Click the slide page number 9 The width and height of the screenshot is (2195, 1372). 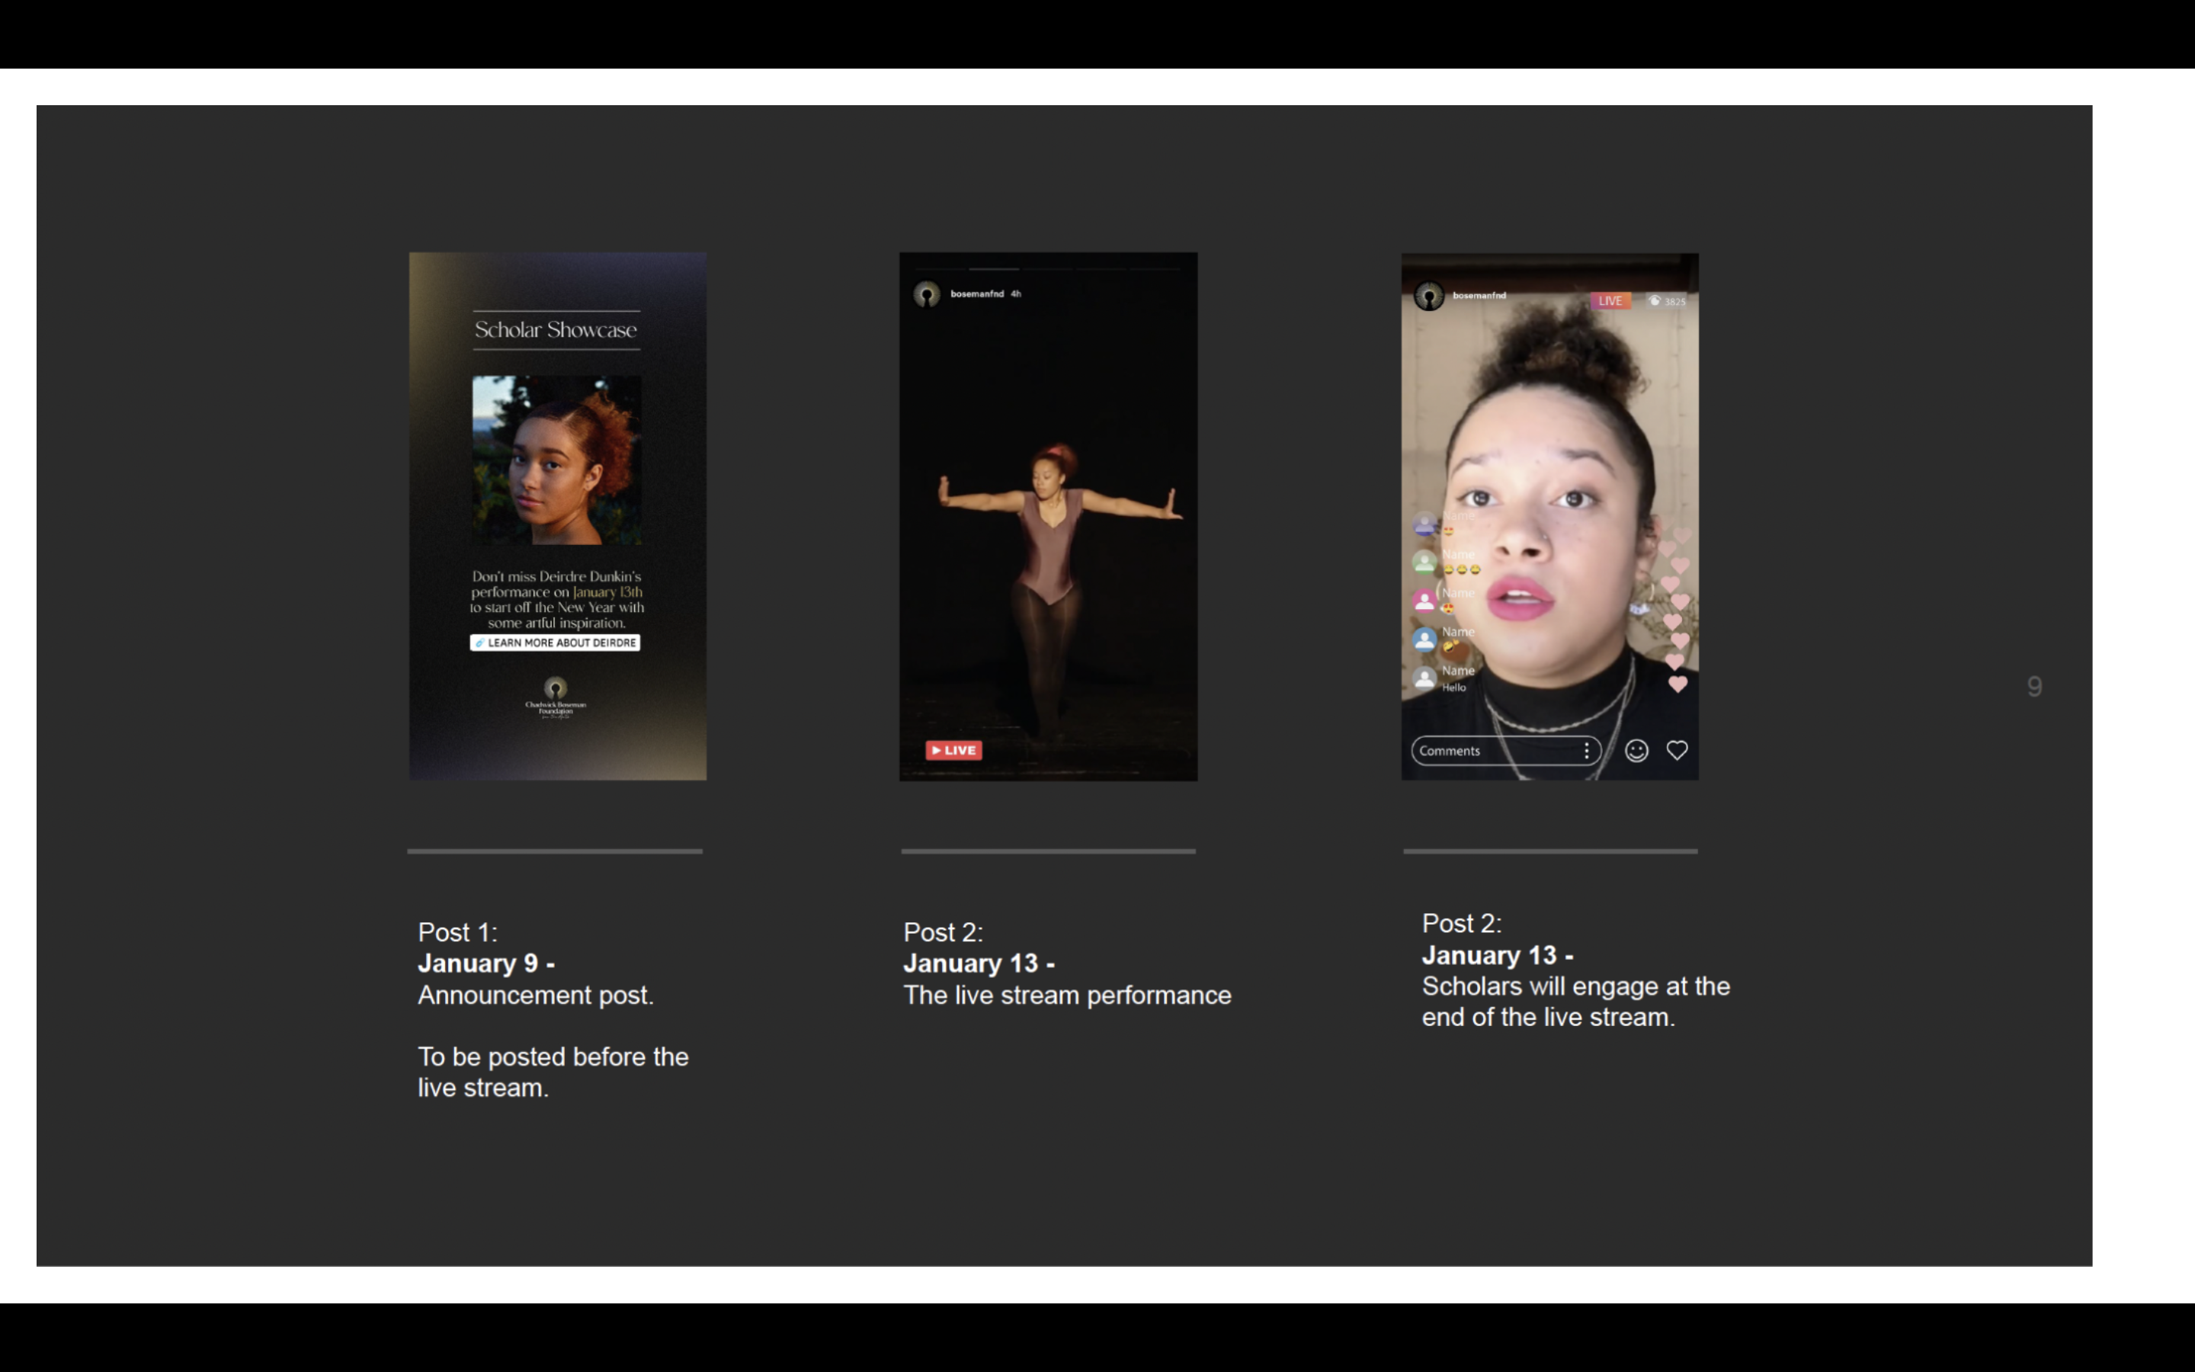(2034, 687)
